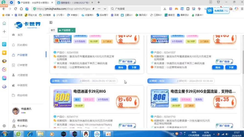The height and width of the screenshot is (137, 244).
Task: Click the volume speaker tray icon
Action: [x=227, y=134]
